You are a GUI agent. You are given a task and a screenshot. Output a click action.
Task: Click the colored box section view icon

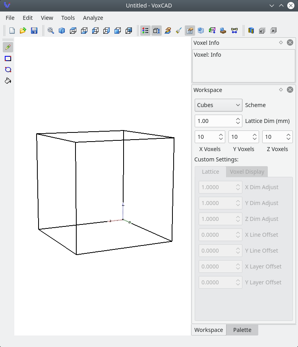(x=212, y=31)
